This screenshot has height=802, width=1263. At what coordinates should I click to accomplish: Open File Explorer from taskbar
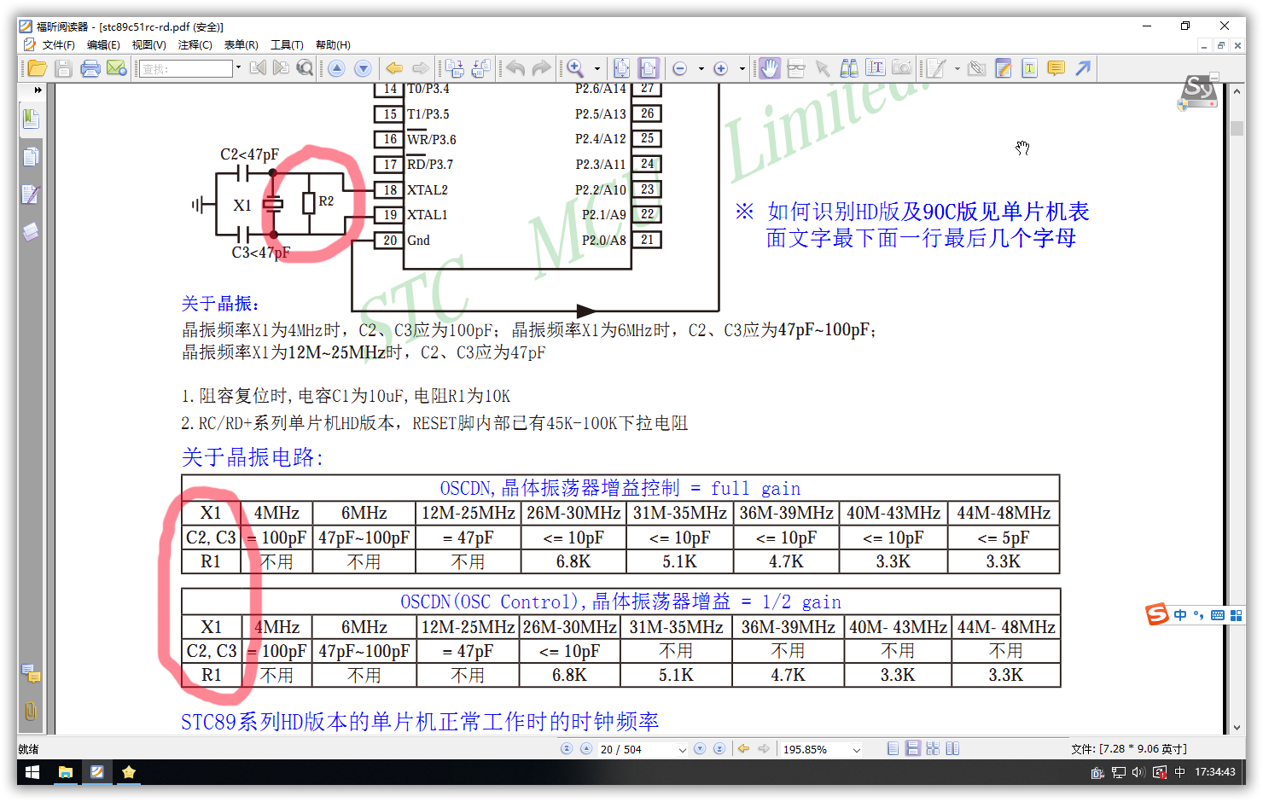65,772
